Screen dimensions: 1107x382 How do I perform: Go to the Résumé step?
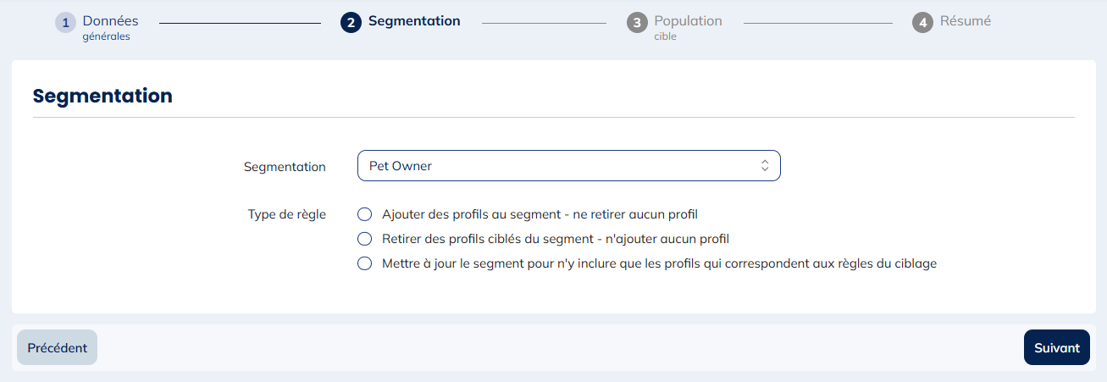coord(965,21)
